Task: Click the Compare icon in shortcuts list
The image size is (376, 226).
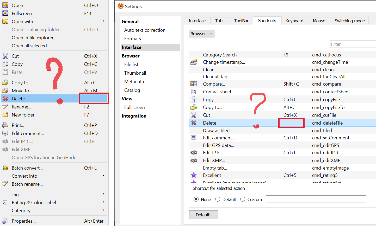Action: point(194,84)
